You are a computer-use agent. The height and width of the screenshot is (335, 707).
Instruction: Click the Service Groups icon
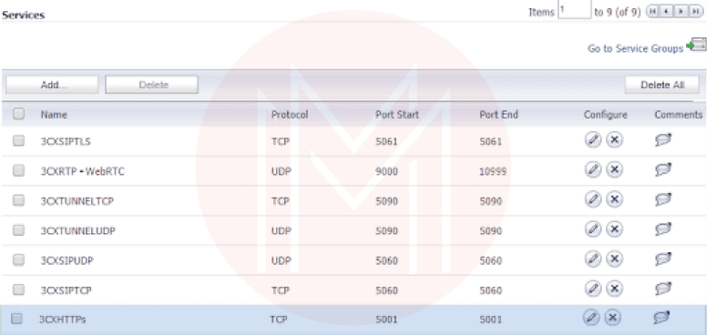696,45
